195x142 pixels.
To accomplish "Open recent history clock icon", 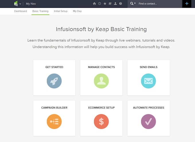I will tap(100, 4).
